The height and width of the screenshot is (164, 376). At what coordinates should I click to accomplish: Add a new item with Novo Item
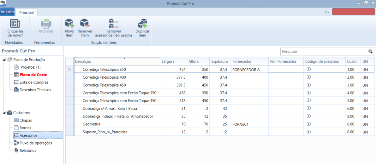coord(69,24)
